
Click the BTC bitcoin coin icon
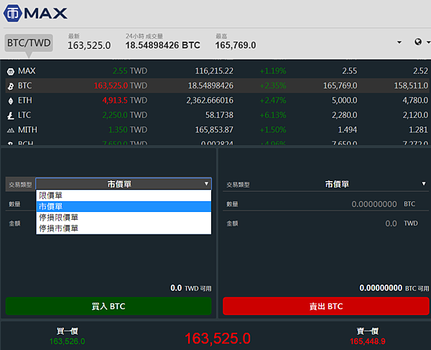pos(11,86)
